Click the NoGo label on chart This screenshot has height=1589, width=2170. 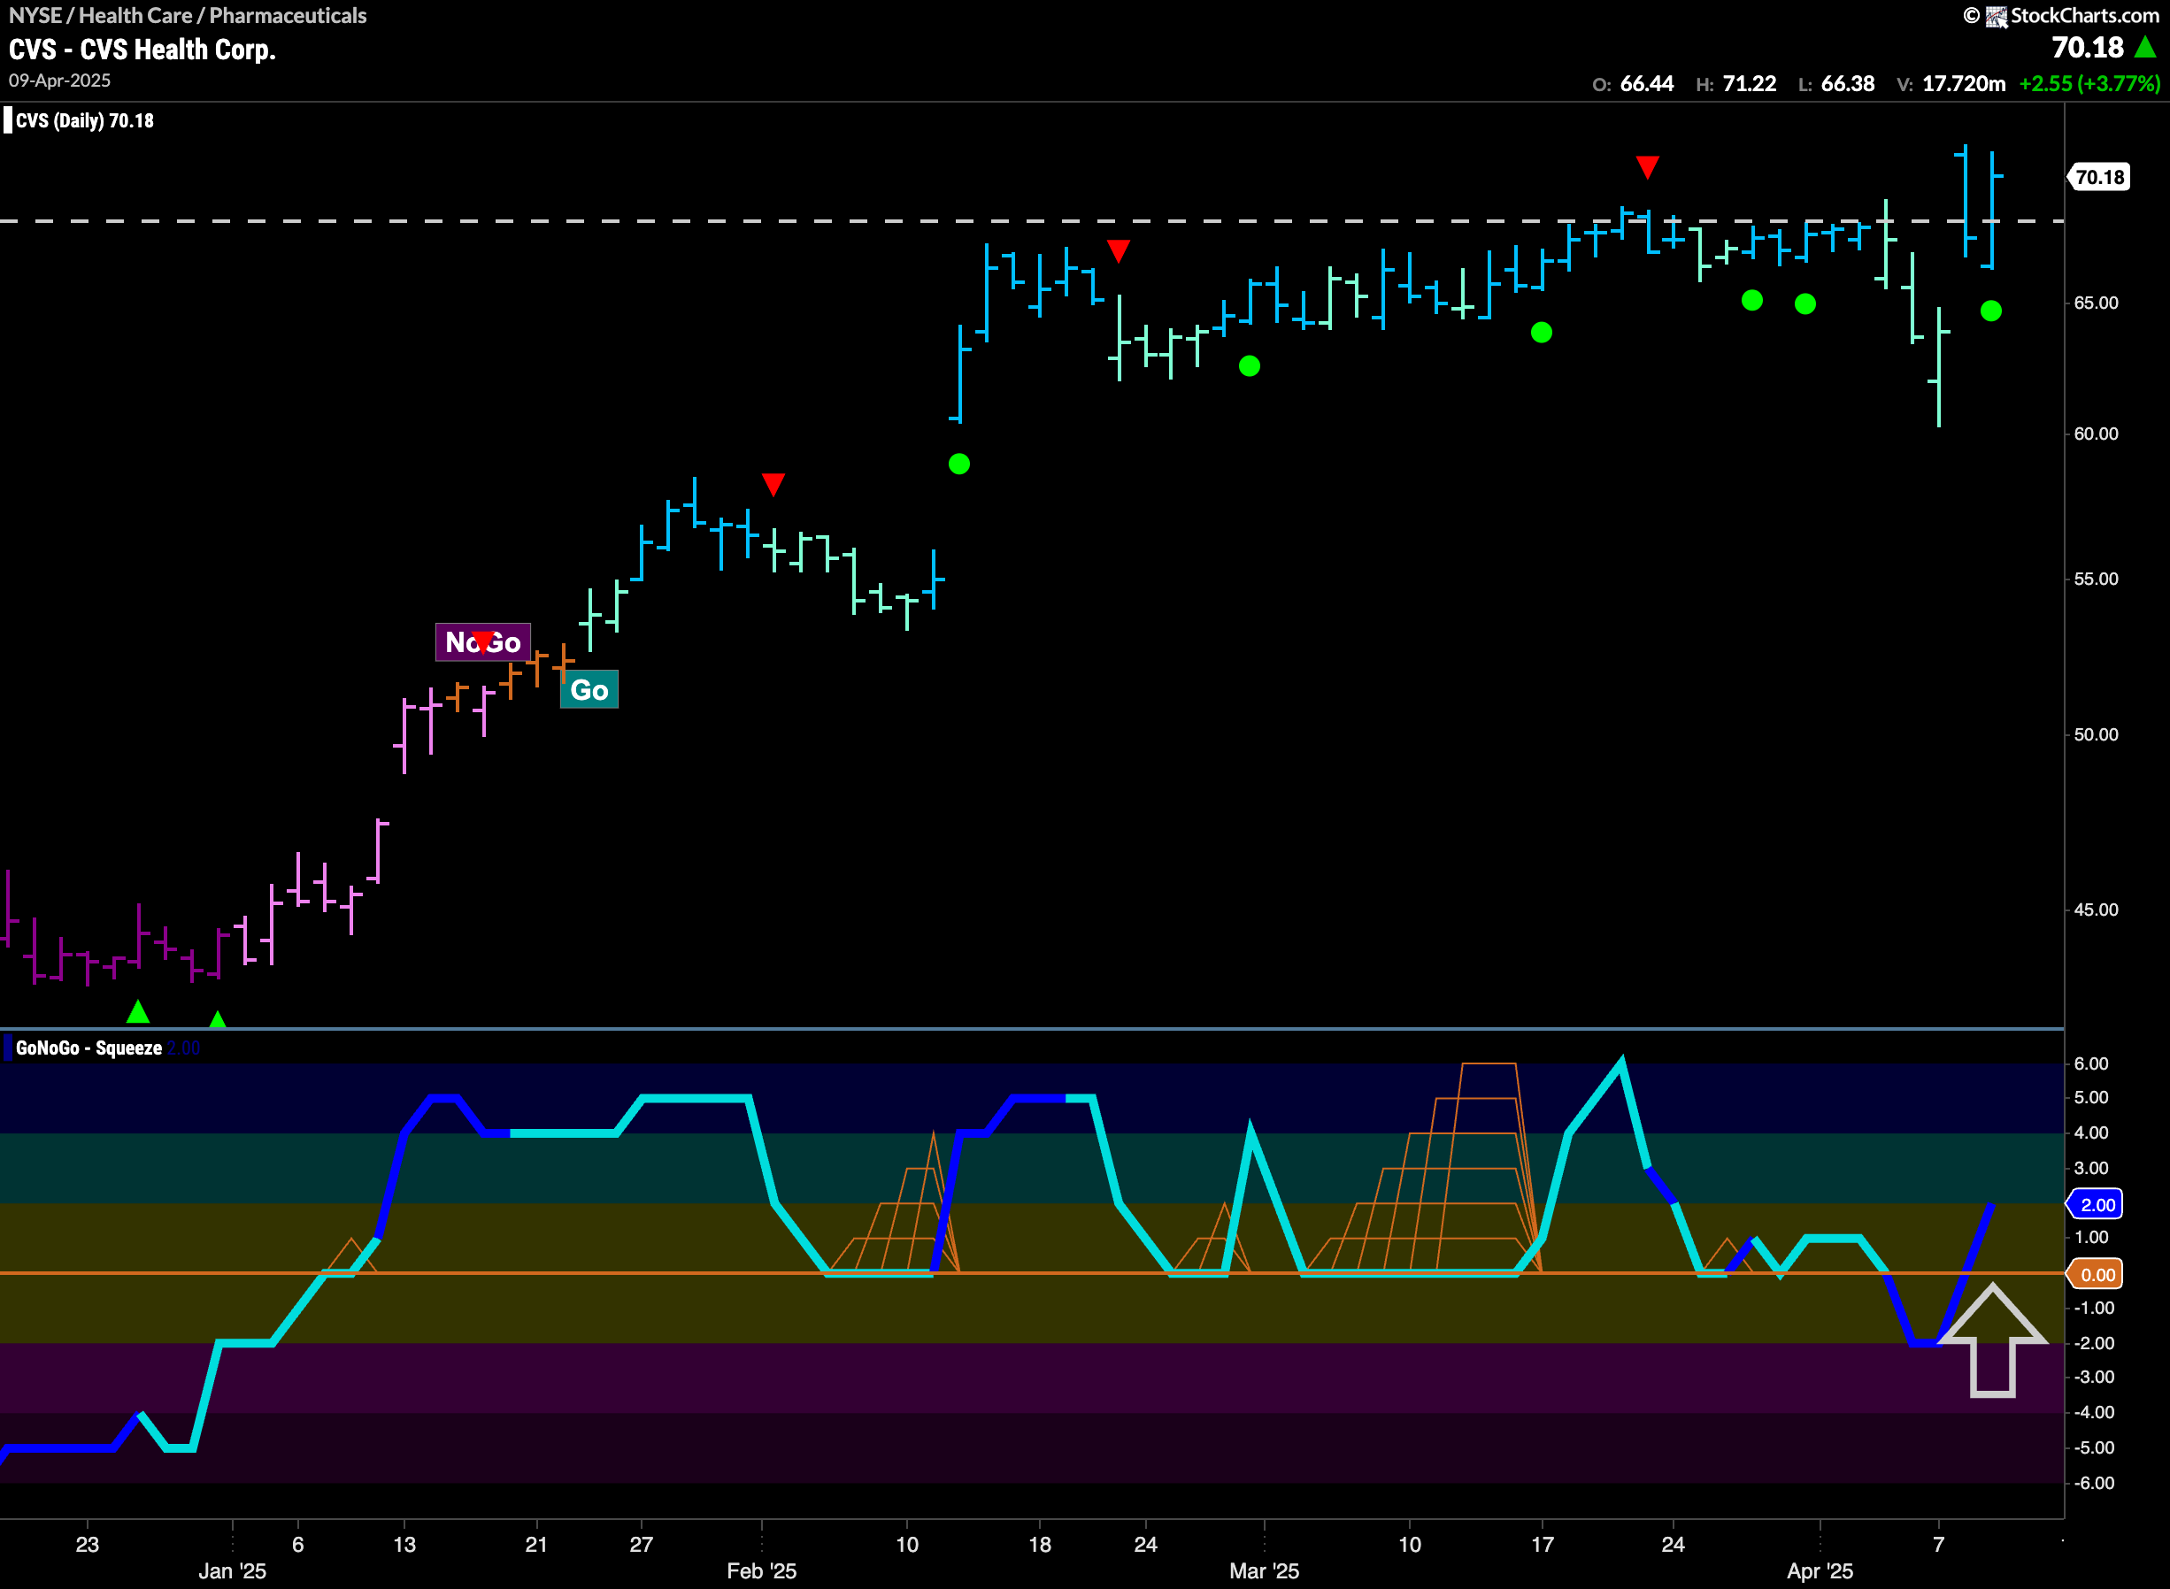coord(483,641)
